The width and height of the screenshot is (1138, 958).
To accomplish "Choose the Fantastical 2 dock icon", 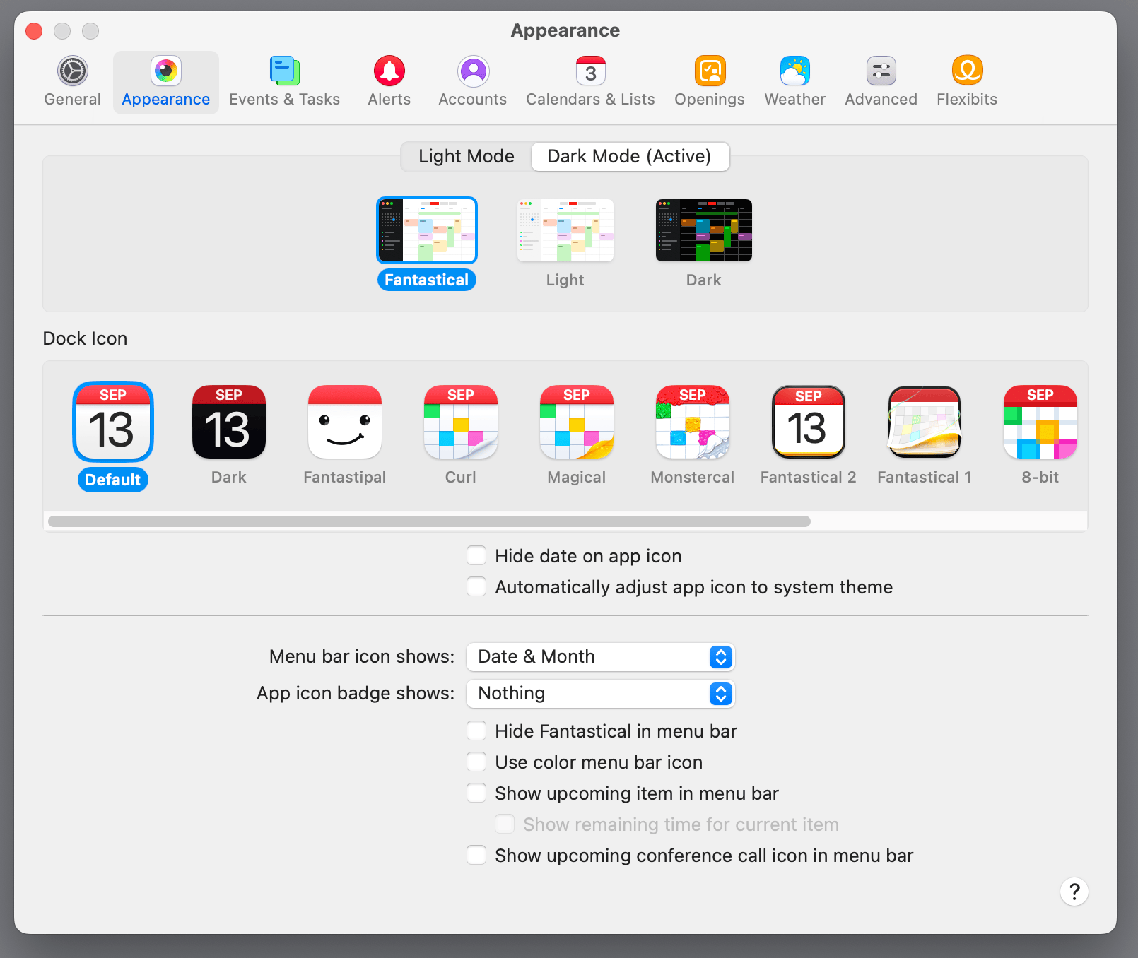I will [809, 422].
